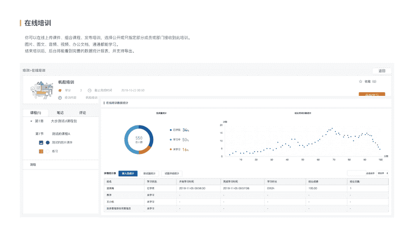
Task: Click the 在线培训数据统计 section heading
Action: (117, 103)
